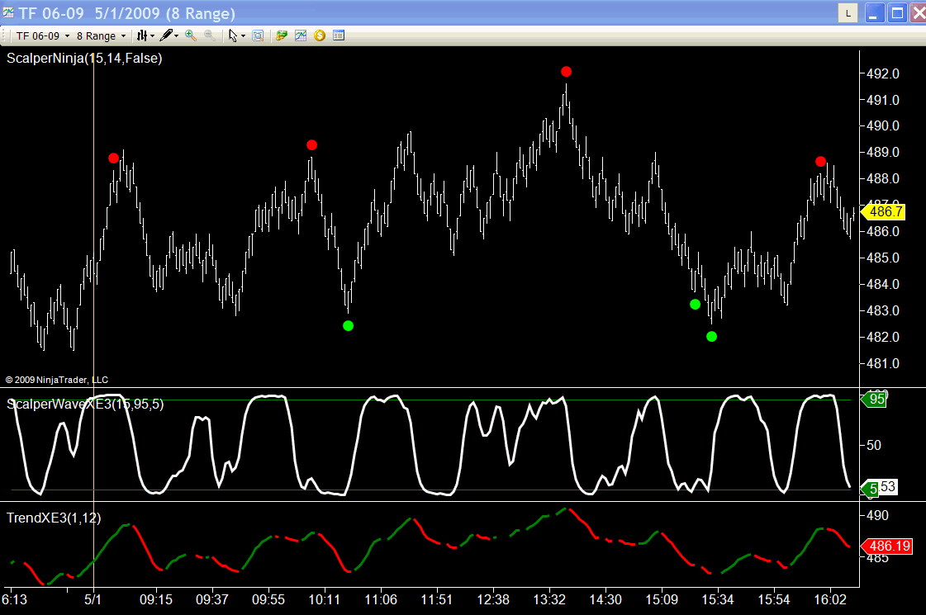
Task: Click the 490 label on TrendXE3 axis
Action: tap(877, 515)
